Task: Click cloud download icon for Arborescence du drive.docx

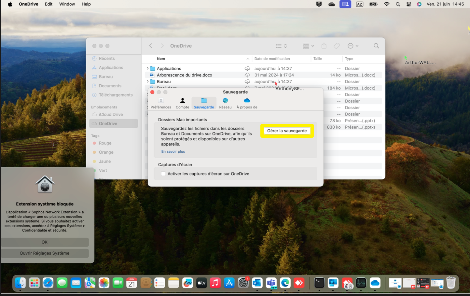Action: coord(247,75)
